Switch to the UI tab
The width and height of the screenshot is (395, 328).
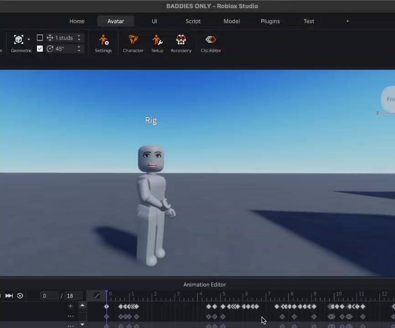pos(155,21)
